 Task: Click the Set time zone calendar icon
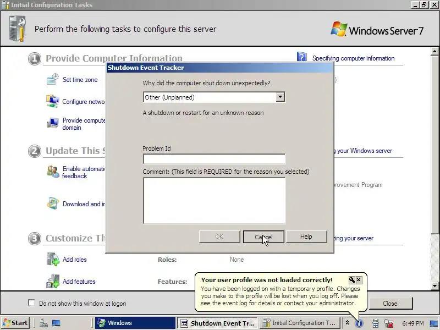[x=52, y=79]
